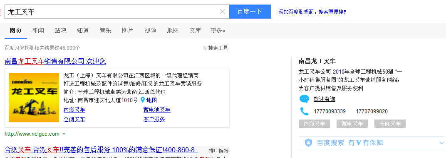
Task: Click the 搜索工具 funnel icon
Action: pos(205,48)
